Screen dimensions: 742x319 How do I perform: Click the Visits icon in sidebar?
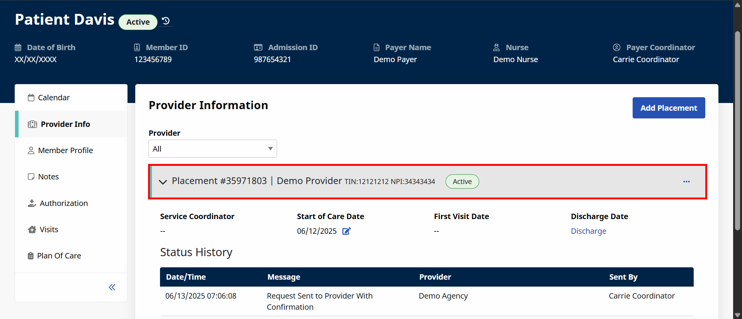tap(32, 230)
